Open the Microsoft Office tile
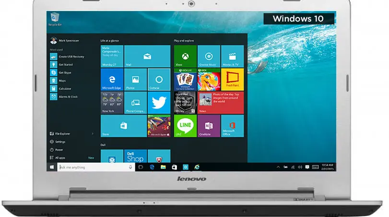 coord(233,126)
